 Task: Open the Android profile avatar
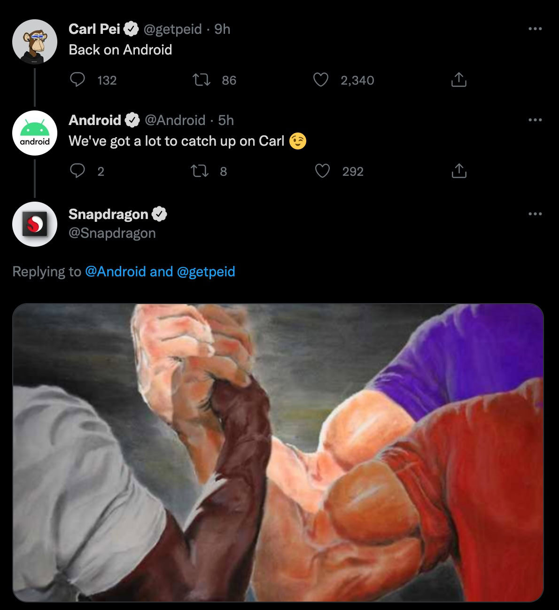(35, 133)
